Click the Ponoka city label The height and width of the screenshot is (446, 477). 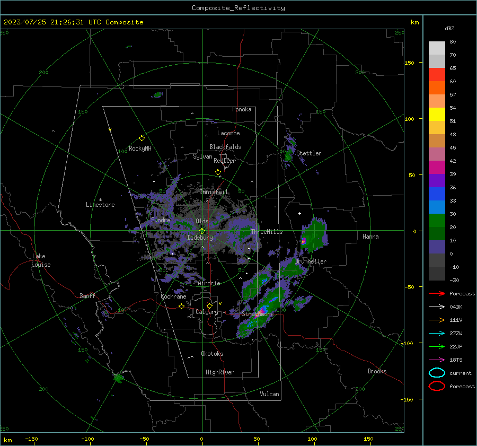pyautogui.click(x=242, y=109)
